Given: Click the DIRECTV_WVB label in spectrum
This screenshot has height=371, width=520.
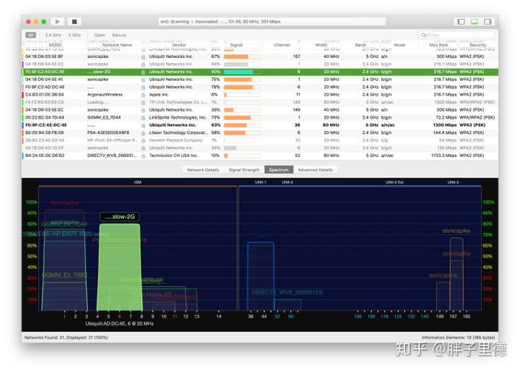Looking at the screenshot, I should pyautogui.click(x=287, y=293).
